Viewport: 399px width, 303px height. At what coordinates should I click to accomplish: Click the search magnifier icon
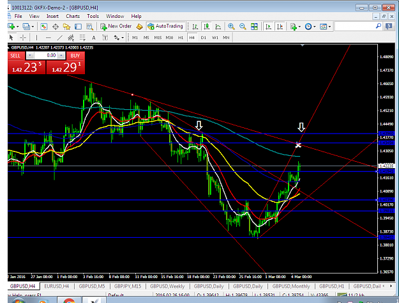[x=379, y=26]
